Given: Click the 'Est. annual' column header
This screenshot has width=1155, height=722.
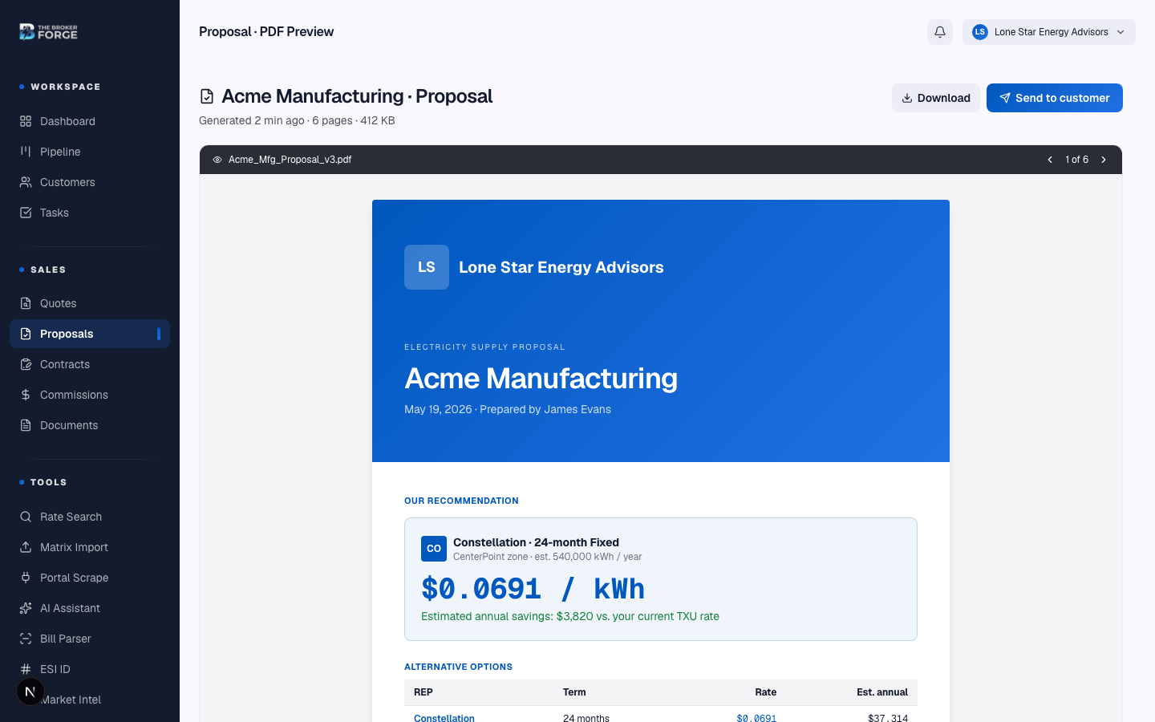Looking at the screenshot, I should tap(882, 692).
